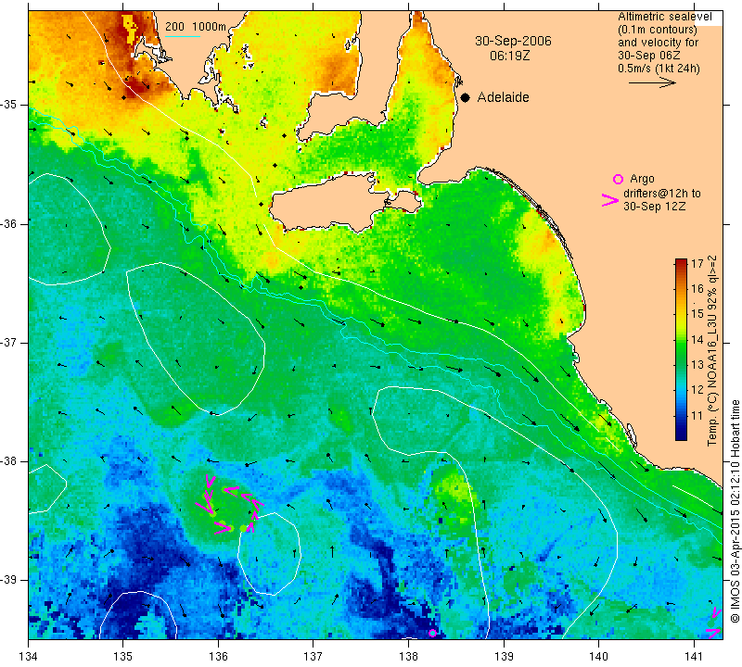Click the temperature color bar
Image resolution: width=742 pixels, height=667 pixels.
(681, 349)
